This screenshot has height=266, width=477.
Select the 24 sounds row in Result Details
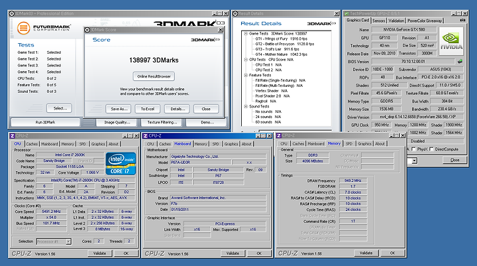[268, 117]
